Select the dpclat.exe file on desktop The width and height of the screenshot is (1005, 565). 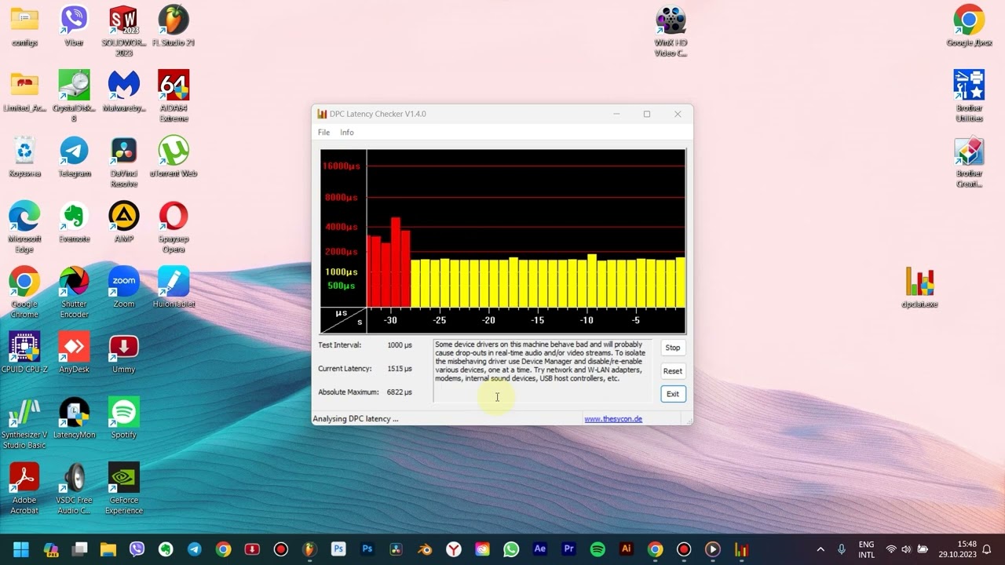coord(919,287)
